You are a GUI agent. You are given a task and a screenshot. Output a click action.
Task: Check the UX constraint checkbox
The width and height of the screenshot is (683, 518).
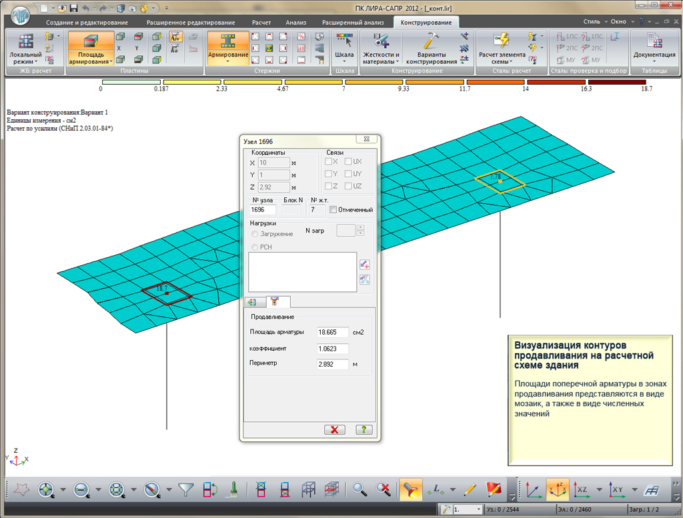(348, 162)
